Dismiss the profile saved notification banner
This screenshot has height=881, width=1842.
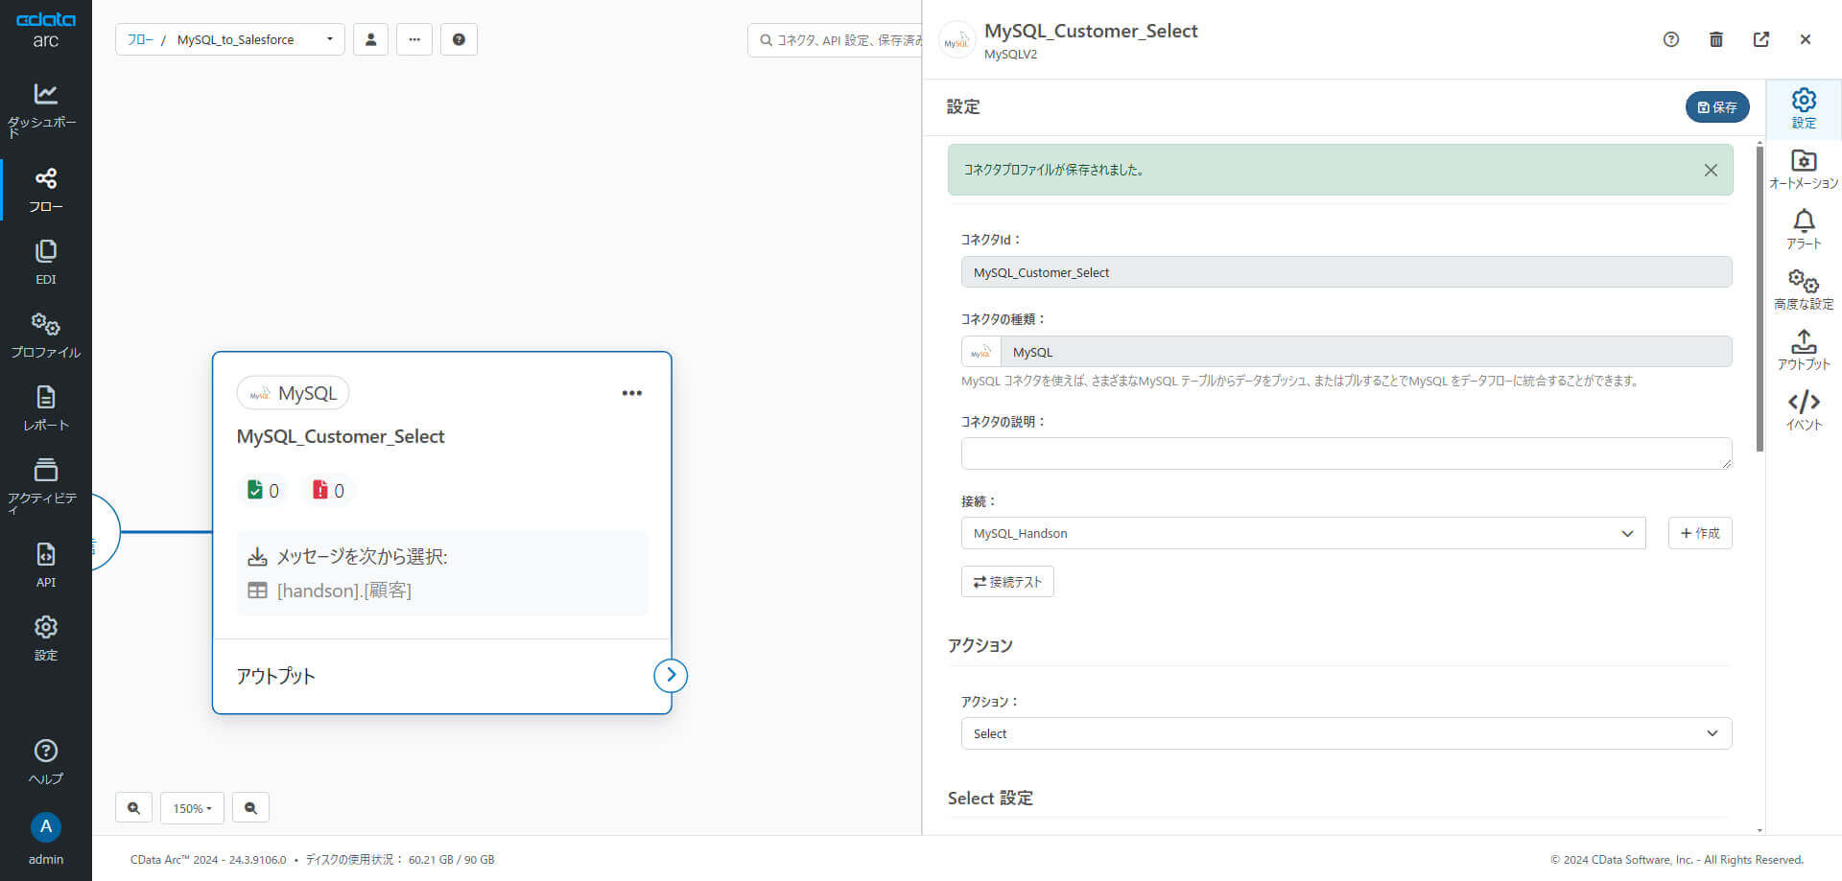pos(1711,170)
